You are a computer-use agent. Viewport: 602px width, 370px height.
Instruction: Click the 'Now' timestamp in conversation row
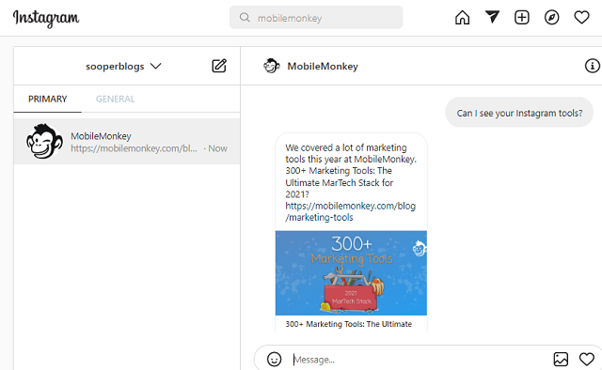tap(217, 148)
